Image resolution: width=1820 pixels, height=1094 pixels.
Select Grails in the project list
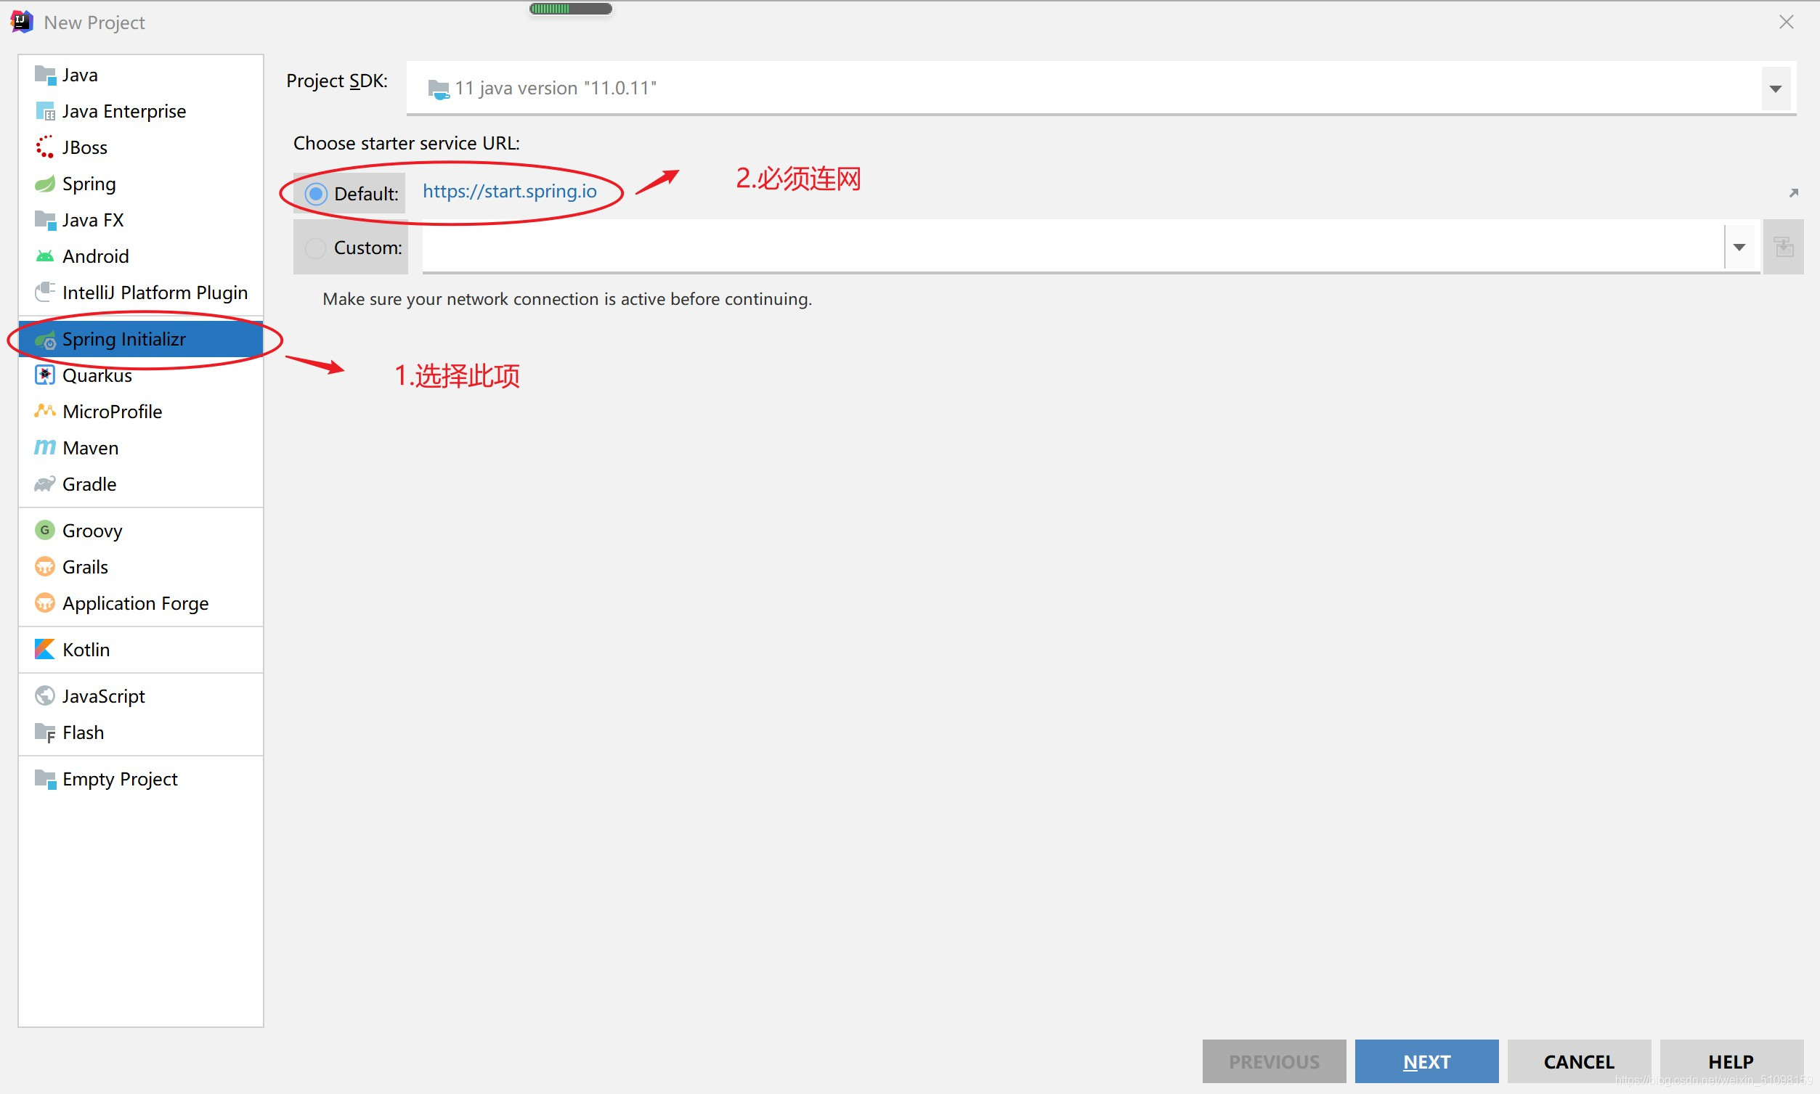click(141, 567)
